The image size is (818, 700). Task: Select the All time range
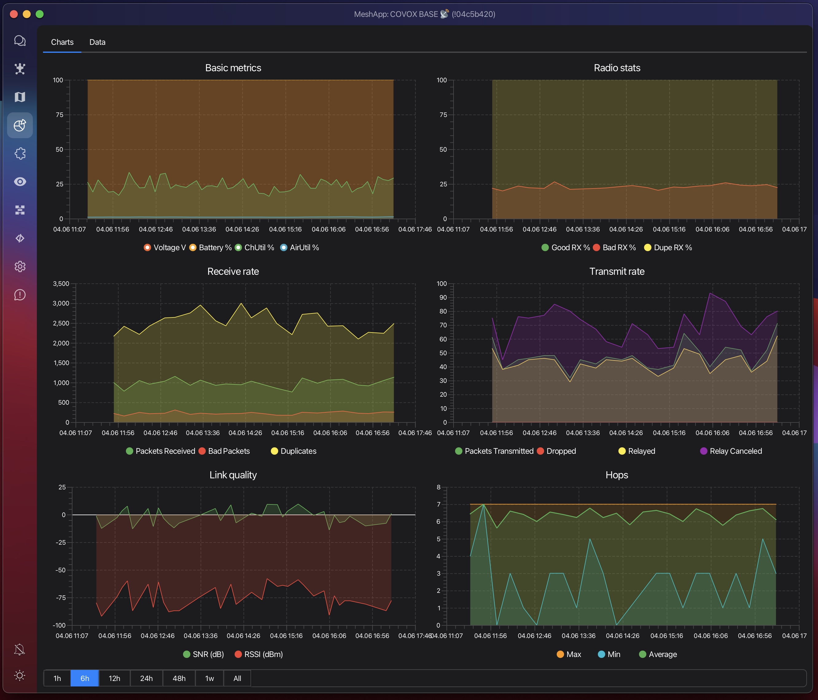pyautogui.click(x=237, y=678)
